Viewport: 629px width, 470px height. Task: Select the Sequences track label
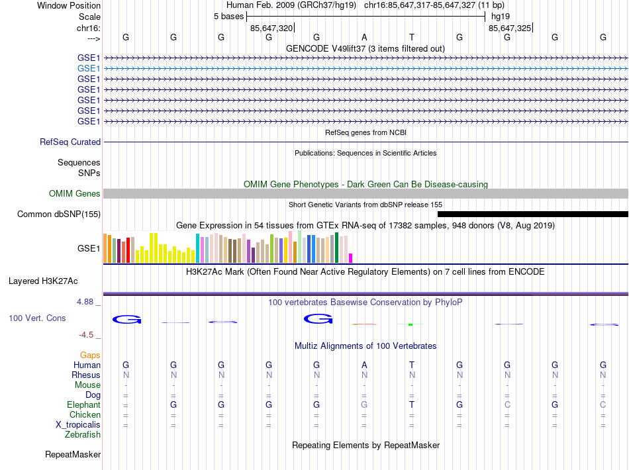79,162
